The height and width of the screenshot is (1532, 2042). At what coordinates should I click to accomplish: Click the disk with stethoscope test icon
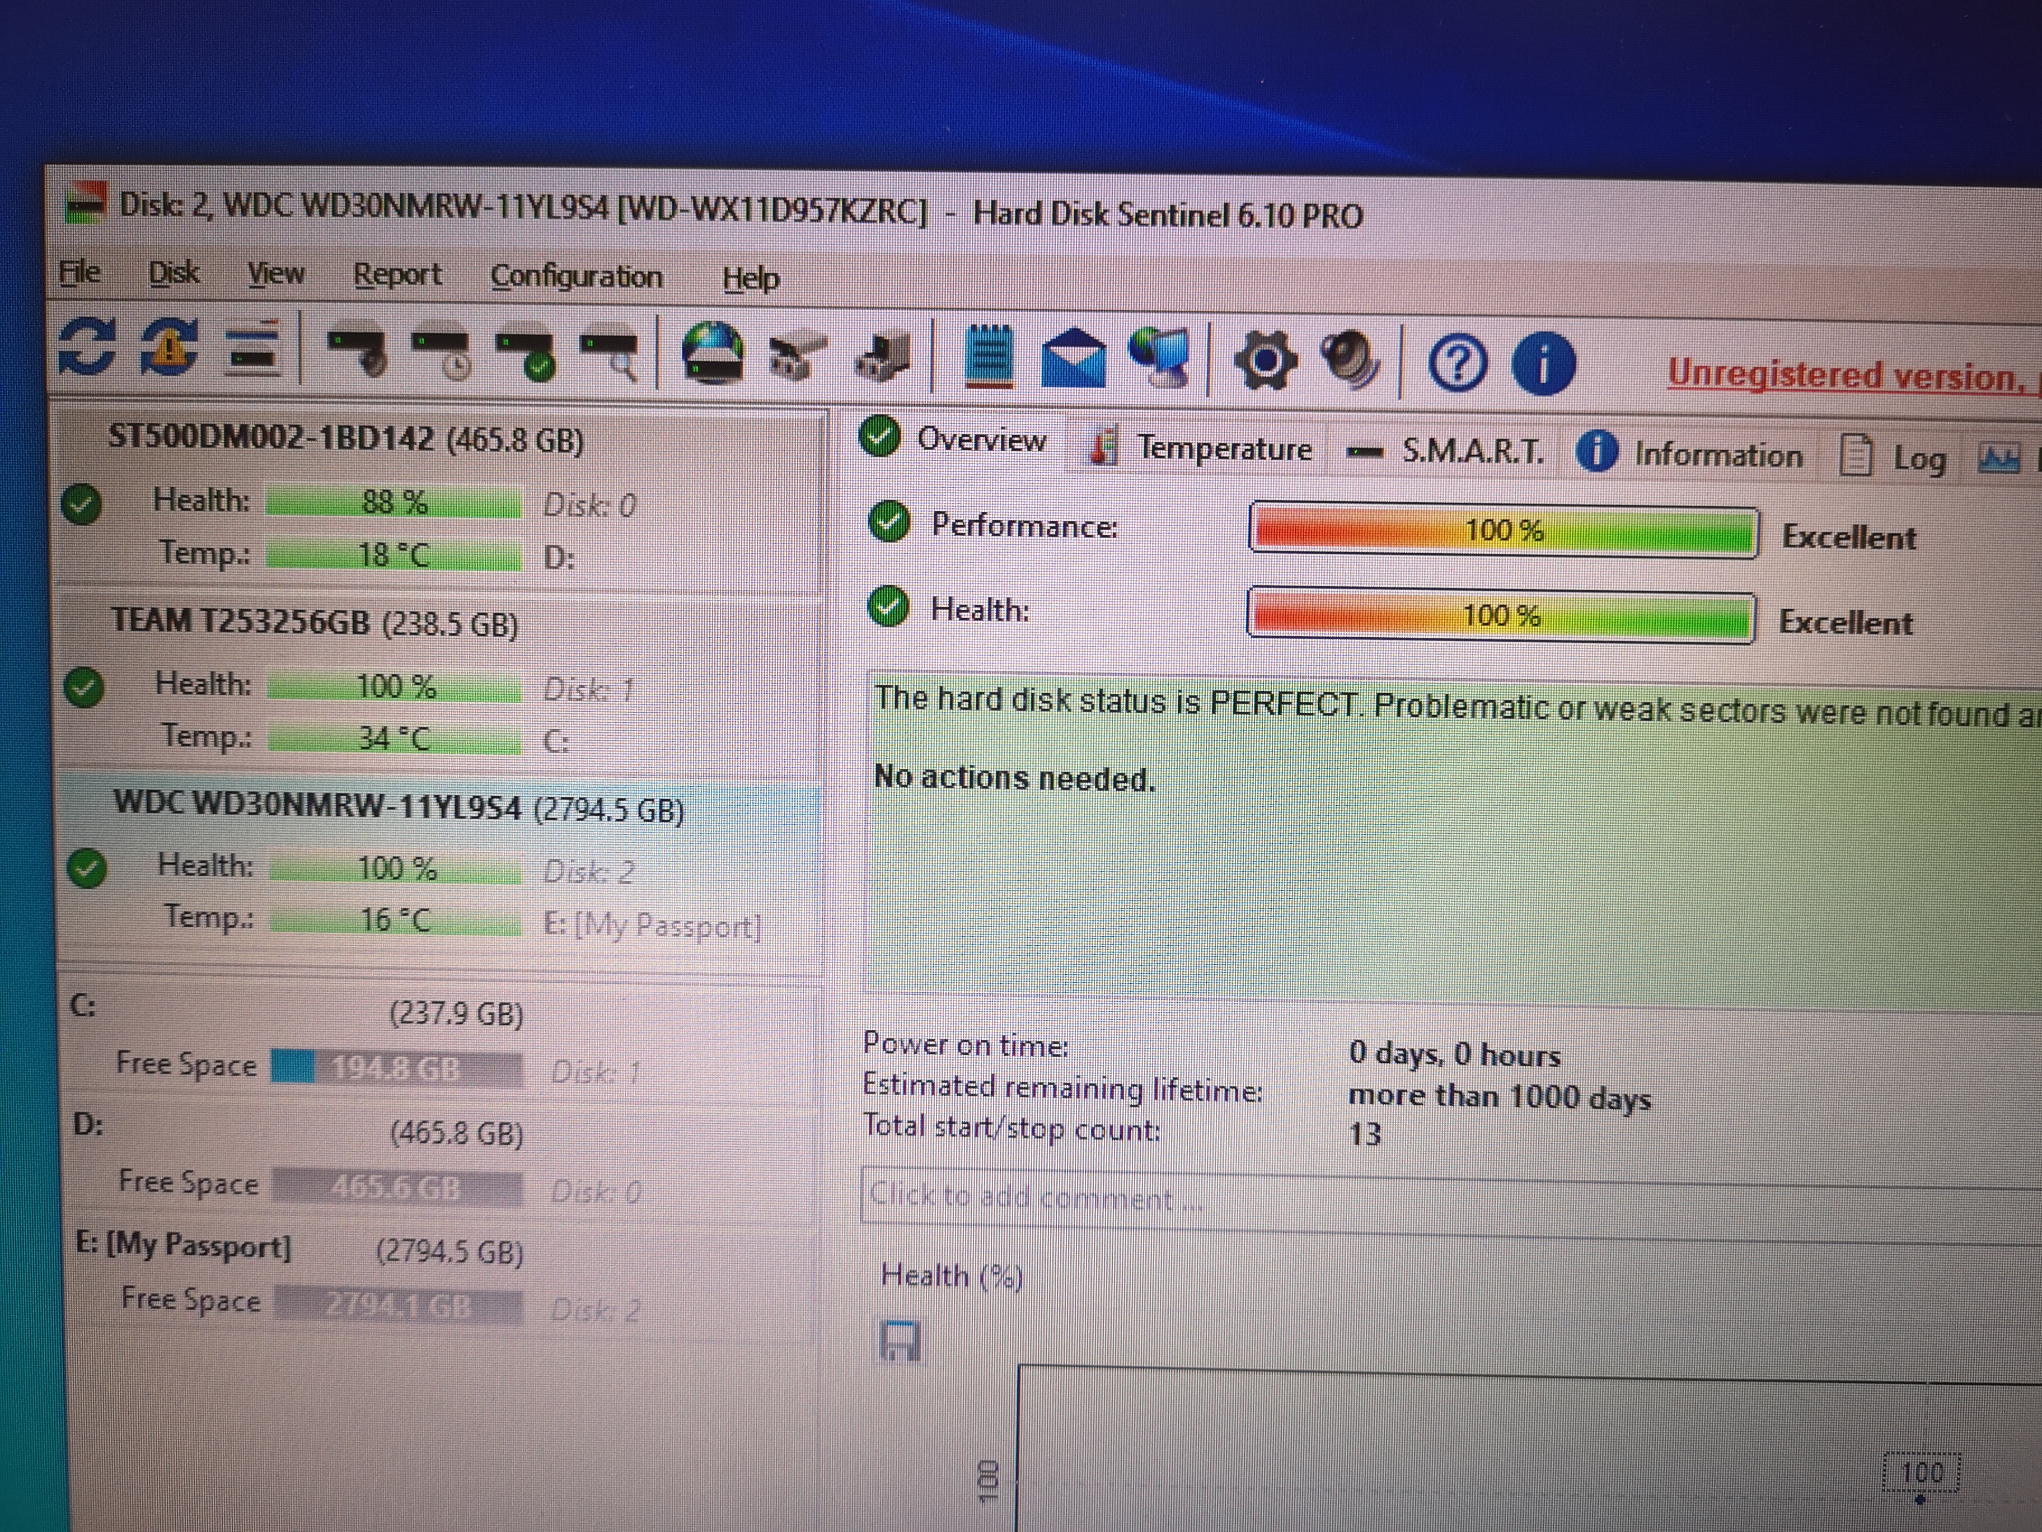pyautogui.click(x=357, y=353)
